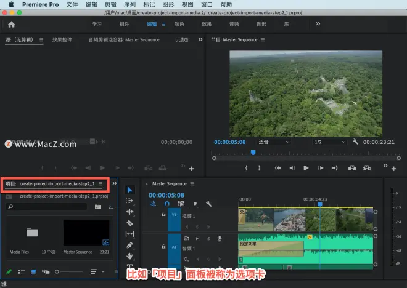Open the zoom level dropdown set to 适合
The height and width of the screenshot is (288, 407).
(x=274, y=142)
